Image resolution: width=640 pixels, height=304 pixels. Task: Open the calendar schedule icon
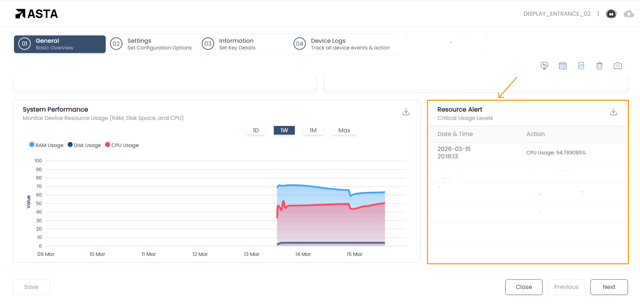click(563, 66)
